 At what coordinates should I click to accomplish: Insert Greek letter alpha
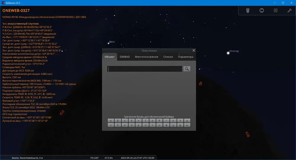pyautogui.click(x=111, y=121)
